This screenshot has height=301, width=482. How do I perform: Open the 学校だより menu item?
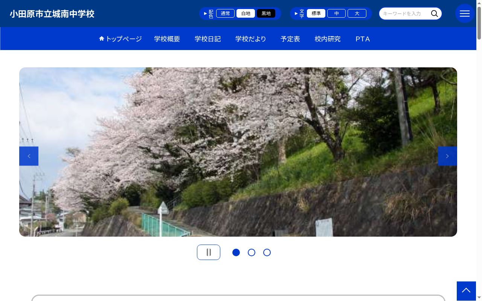point(251,39)
